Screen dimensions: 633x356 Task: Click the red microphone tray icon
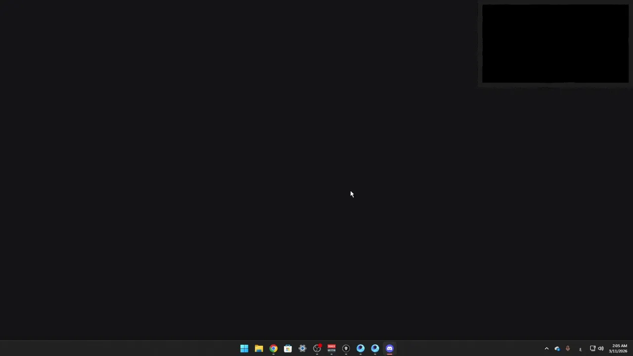(x=568, y=349)
